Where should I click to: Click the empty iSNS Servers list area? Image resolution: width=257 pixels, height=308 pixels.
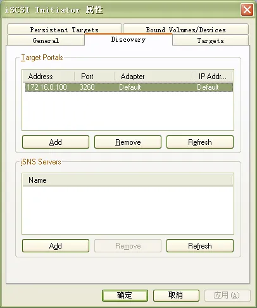coord(128,210)
